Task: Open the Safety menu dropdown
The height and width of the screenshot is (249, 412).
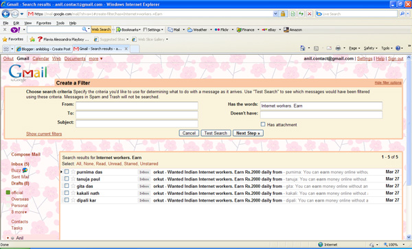Action: [x=371, y=48]
